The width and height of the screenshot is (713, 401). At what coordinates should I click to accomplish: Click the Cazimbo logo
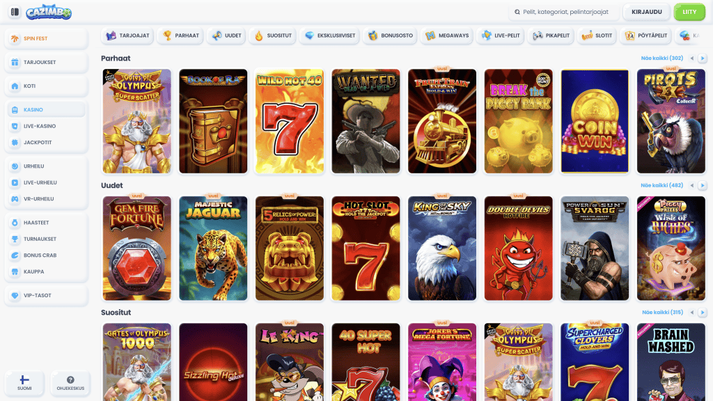pos(49,13)
